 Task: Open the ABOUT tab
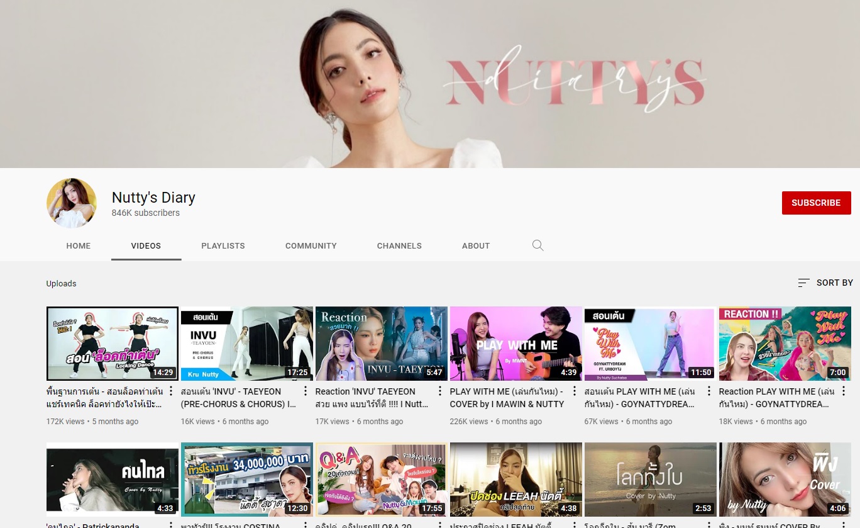pyautogui.click(x=476, y=246)
